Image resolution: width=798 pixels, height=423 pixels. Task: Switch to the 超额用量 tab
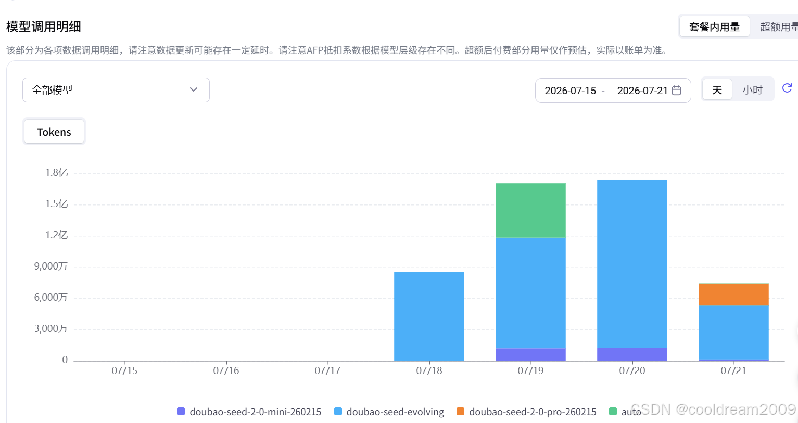[x=779, y=27]
